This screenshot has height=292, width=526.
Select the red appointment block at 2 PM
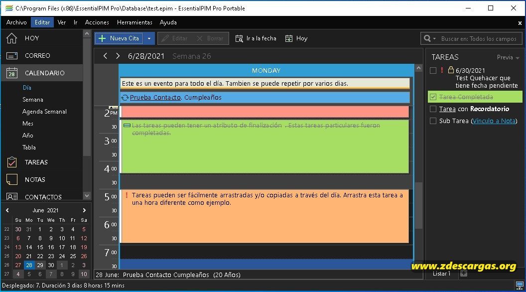tap(265, 112)
